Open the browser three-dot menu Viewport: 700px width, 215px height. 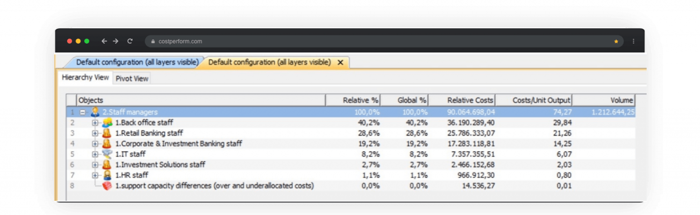pos(633,41)
